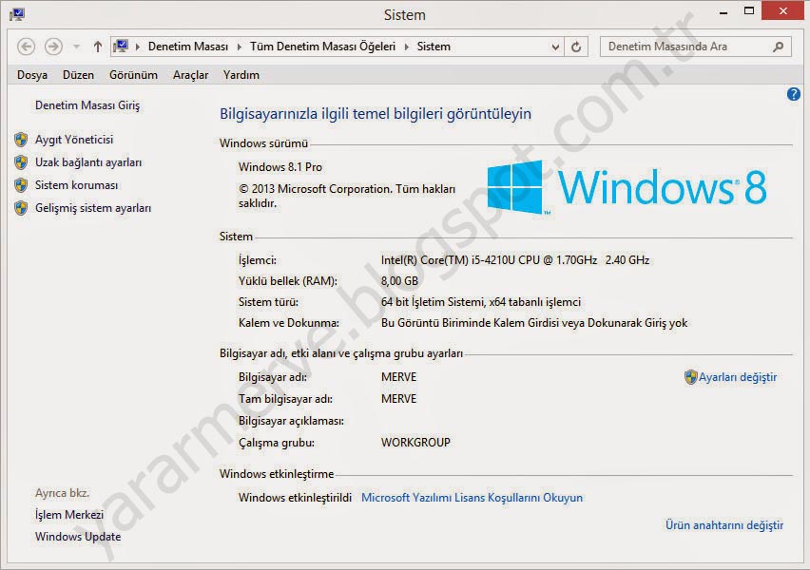Minimize the Sistem window
The width and height of the screenshot is (810, 570).
point(723,11)
